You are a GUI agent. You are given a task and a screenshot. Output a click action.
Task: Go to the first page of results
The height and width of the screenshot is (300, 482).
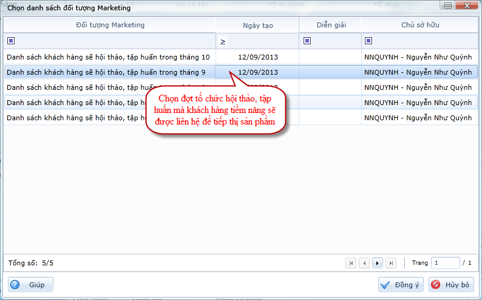(x=351, y=263)
